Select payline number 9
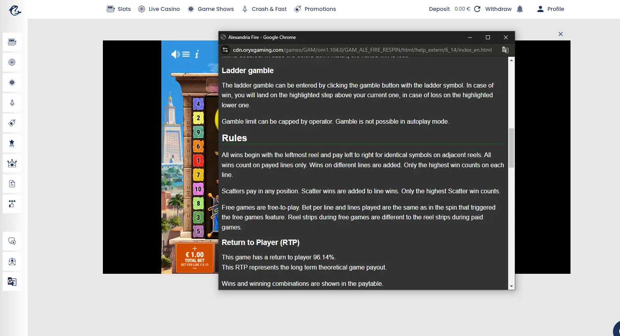 point(198,132)
